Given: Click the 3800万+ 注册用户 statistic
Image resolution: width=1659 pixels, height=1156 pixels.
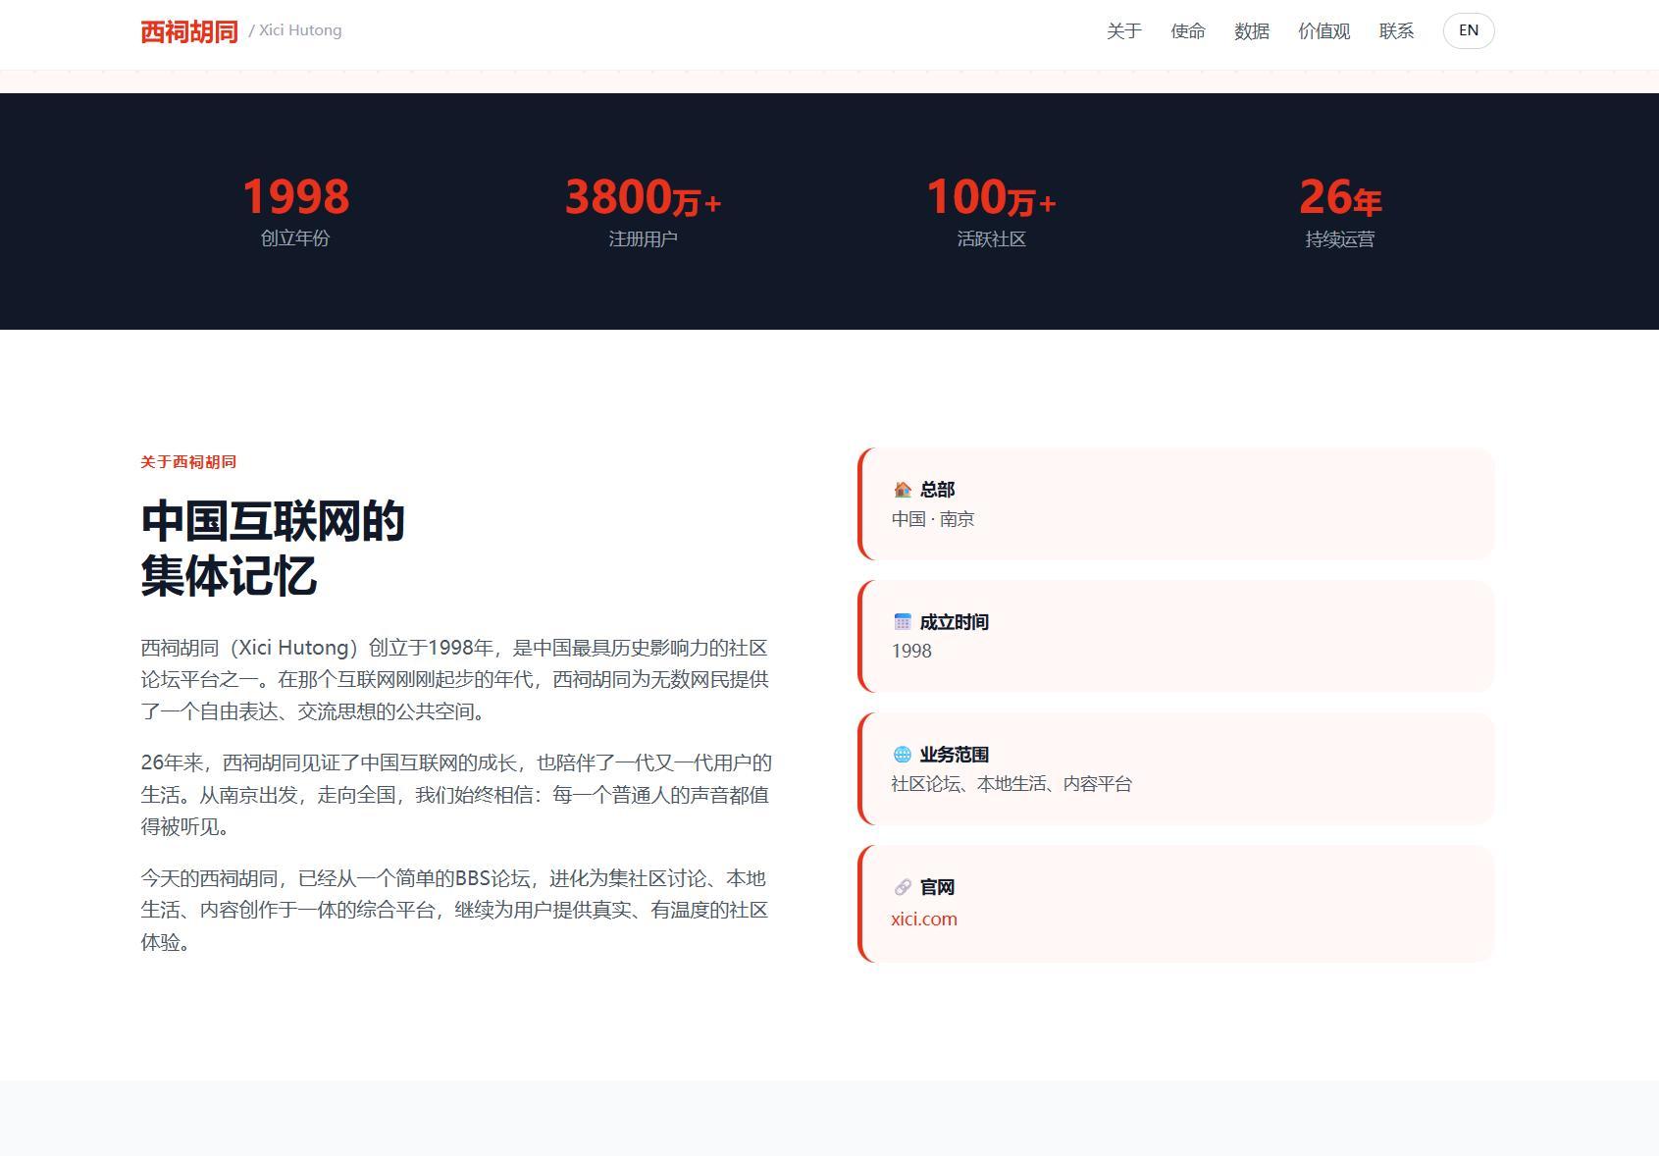Looking at the screenshot, I should pyautogui.click(x=644, y=211).
